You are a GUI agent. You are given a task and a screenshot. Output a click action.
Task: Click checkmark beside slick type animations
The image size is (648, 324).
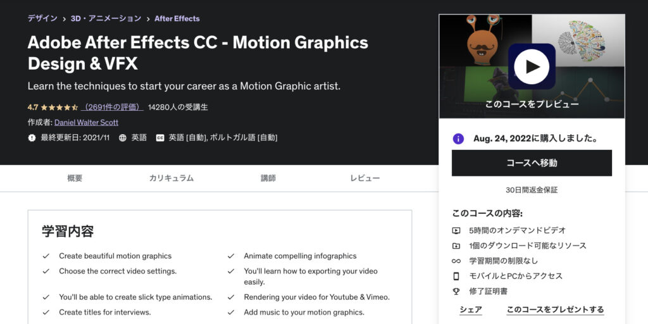46,297
